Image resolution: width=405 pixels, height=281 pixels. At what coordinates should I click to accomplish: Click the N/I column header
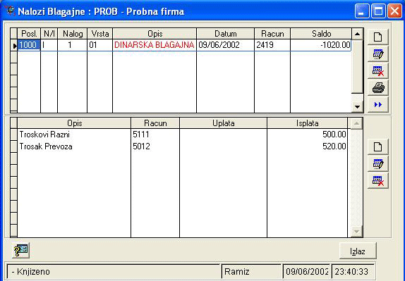point(49,34)
